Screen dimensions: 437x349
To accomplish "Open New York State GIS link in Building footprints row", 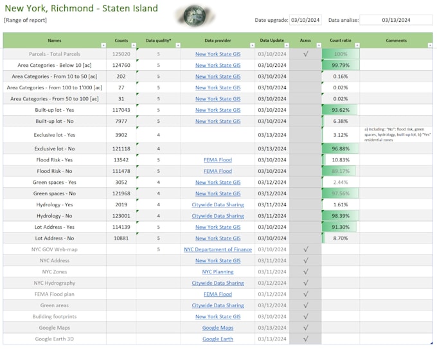I will pos(218,317).
